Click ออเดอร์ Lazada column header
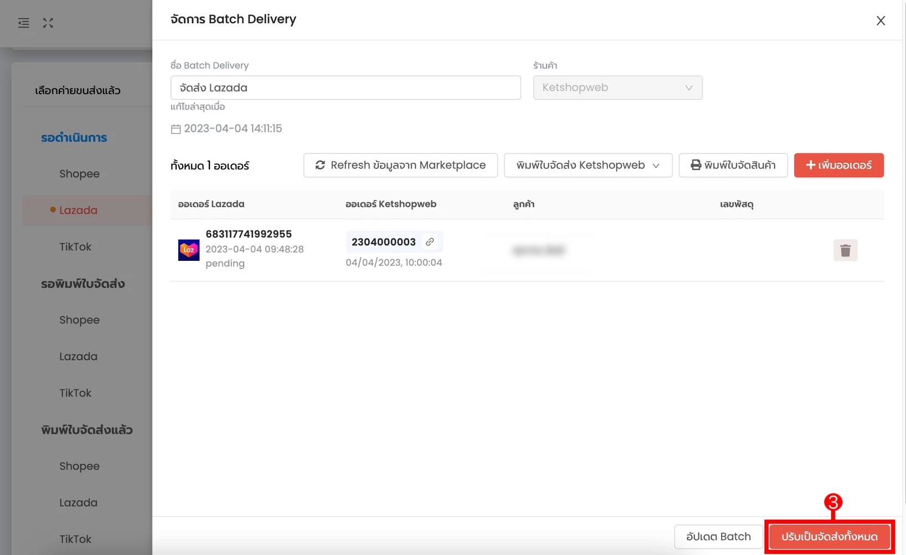The image size is (906, 555). click(211, 204)
